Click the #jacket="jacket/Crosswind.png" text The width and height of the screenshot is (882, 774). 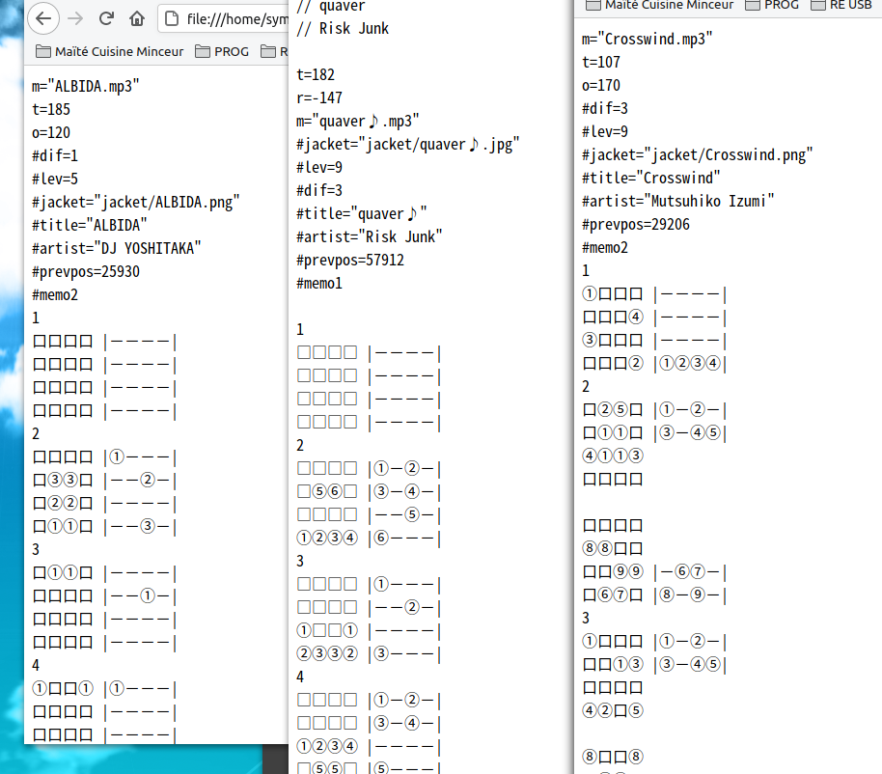click(698, 155)
